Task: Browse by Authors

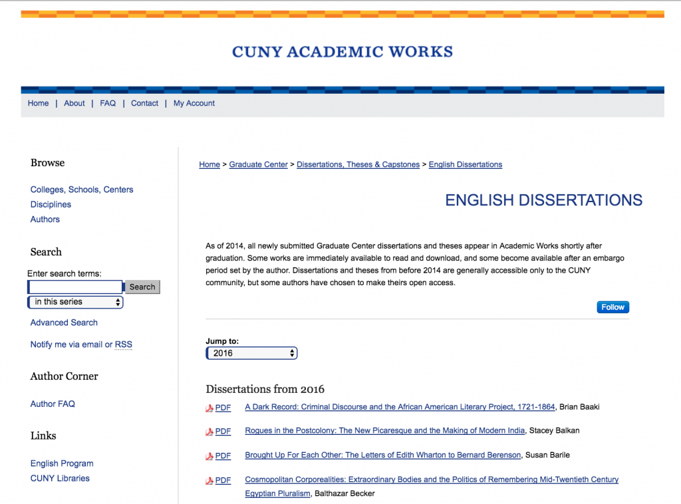Action: pos(45,219)
